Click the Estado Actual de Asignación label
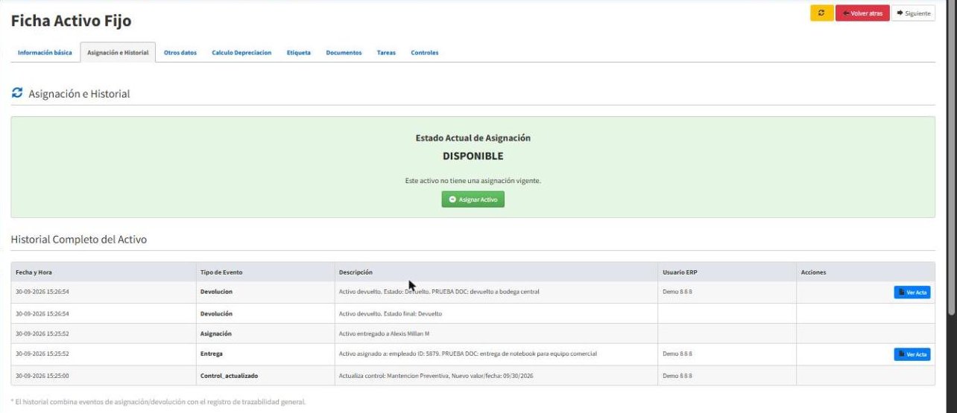This screenshot has height=413, width=957. click(473, 138)
